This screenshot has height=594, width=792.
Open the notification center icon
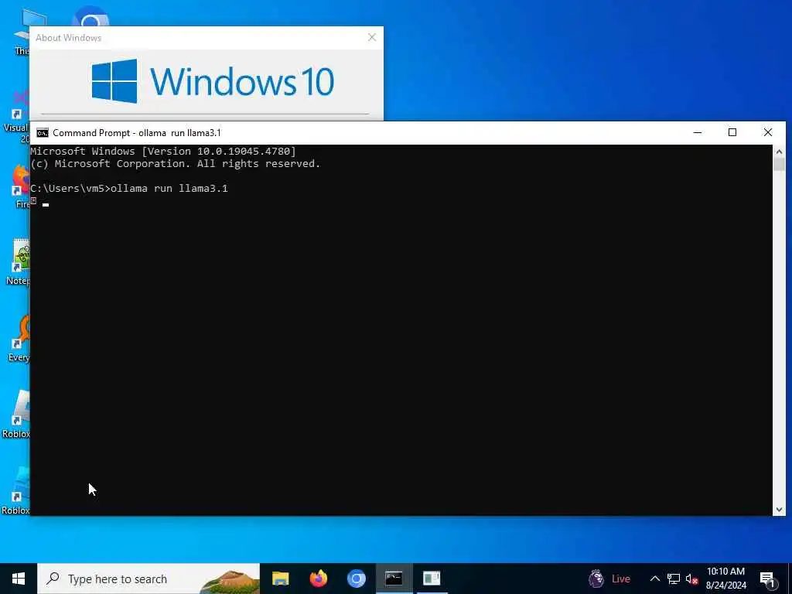(x=768, y=580)
